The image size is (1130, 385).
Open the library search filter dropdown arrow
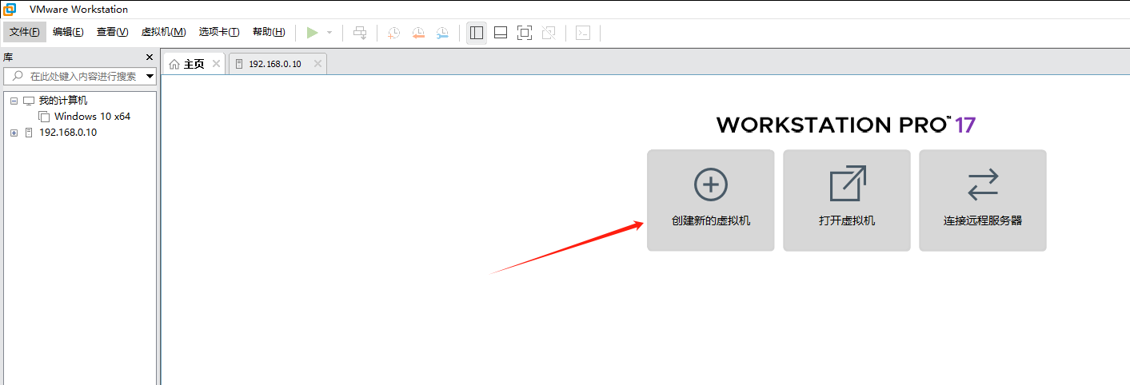[x=150, y=77]
